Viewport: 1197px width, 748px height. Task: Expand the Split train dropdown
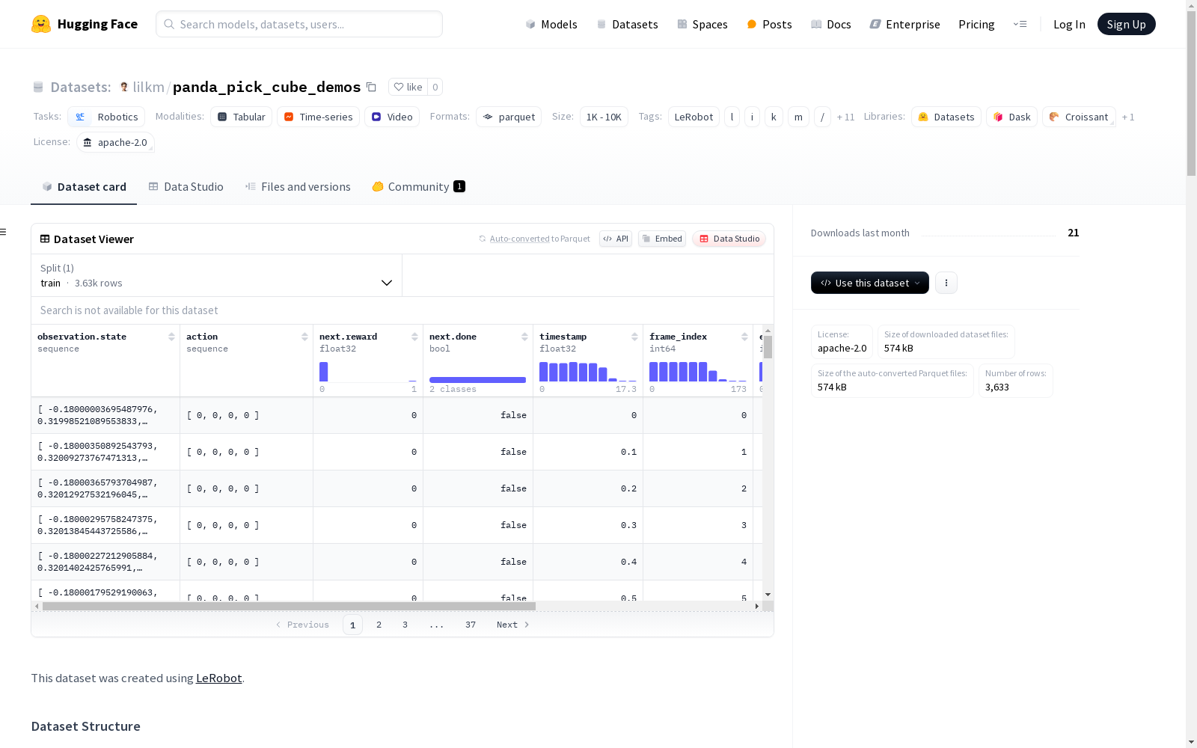point(216,275)
